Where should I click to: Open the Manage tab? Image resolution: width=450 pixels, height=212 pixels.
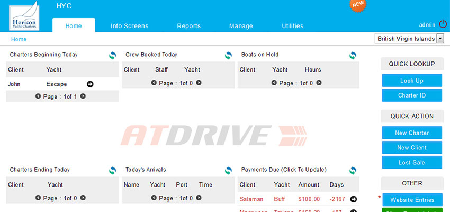(241, 26)
